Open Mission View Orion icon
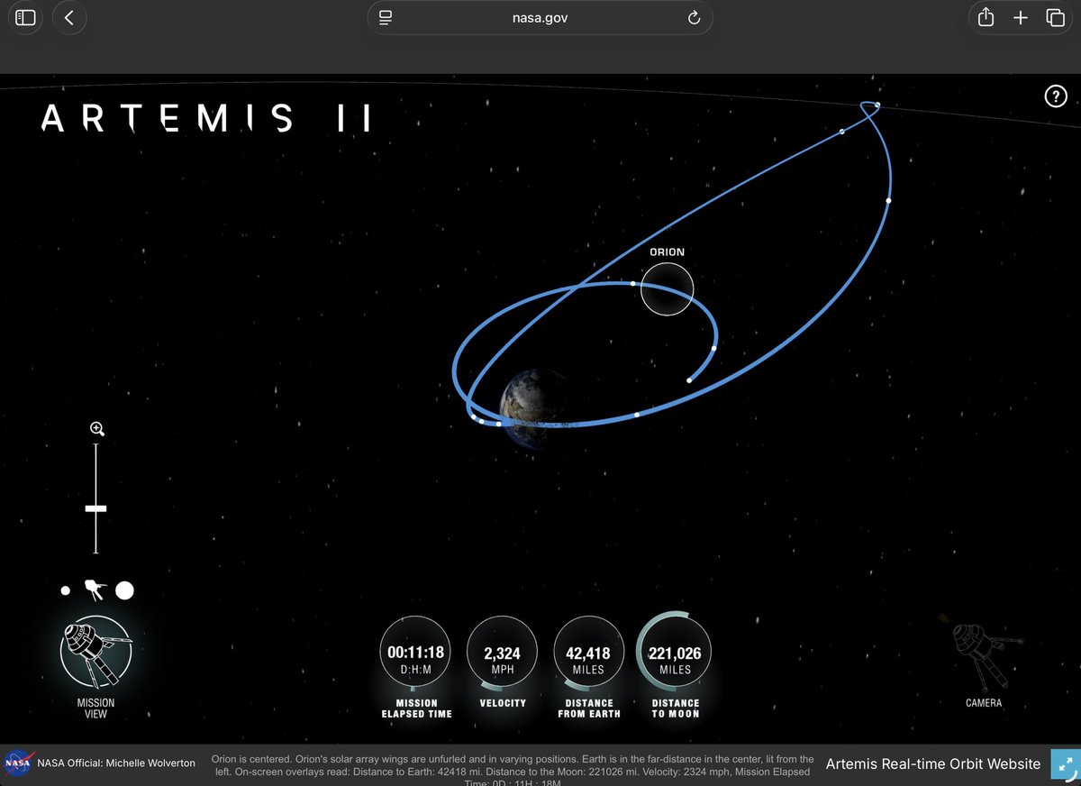 point(95,652)
